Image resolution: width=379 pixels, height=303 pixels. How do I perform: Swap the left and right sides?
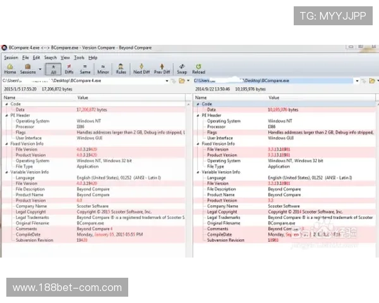[x=182, y=68]
